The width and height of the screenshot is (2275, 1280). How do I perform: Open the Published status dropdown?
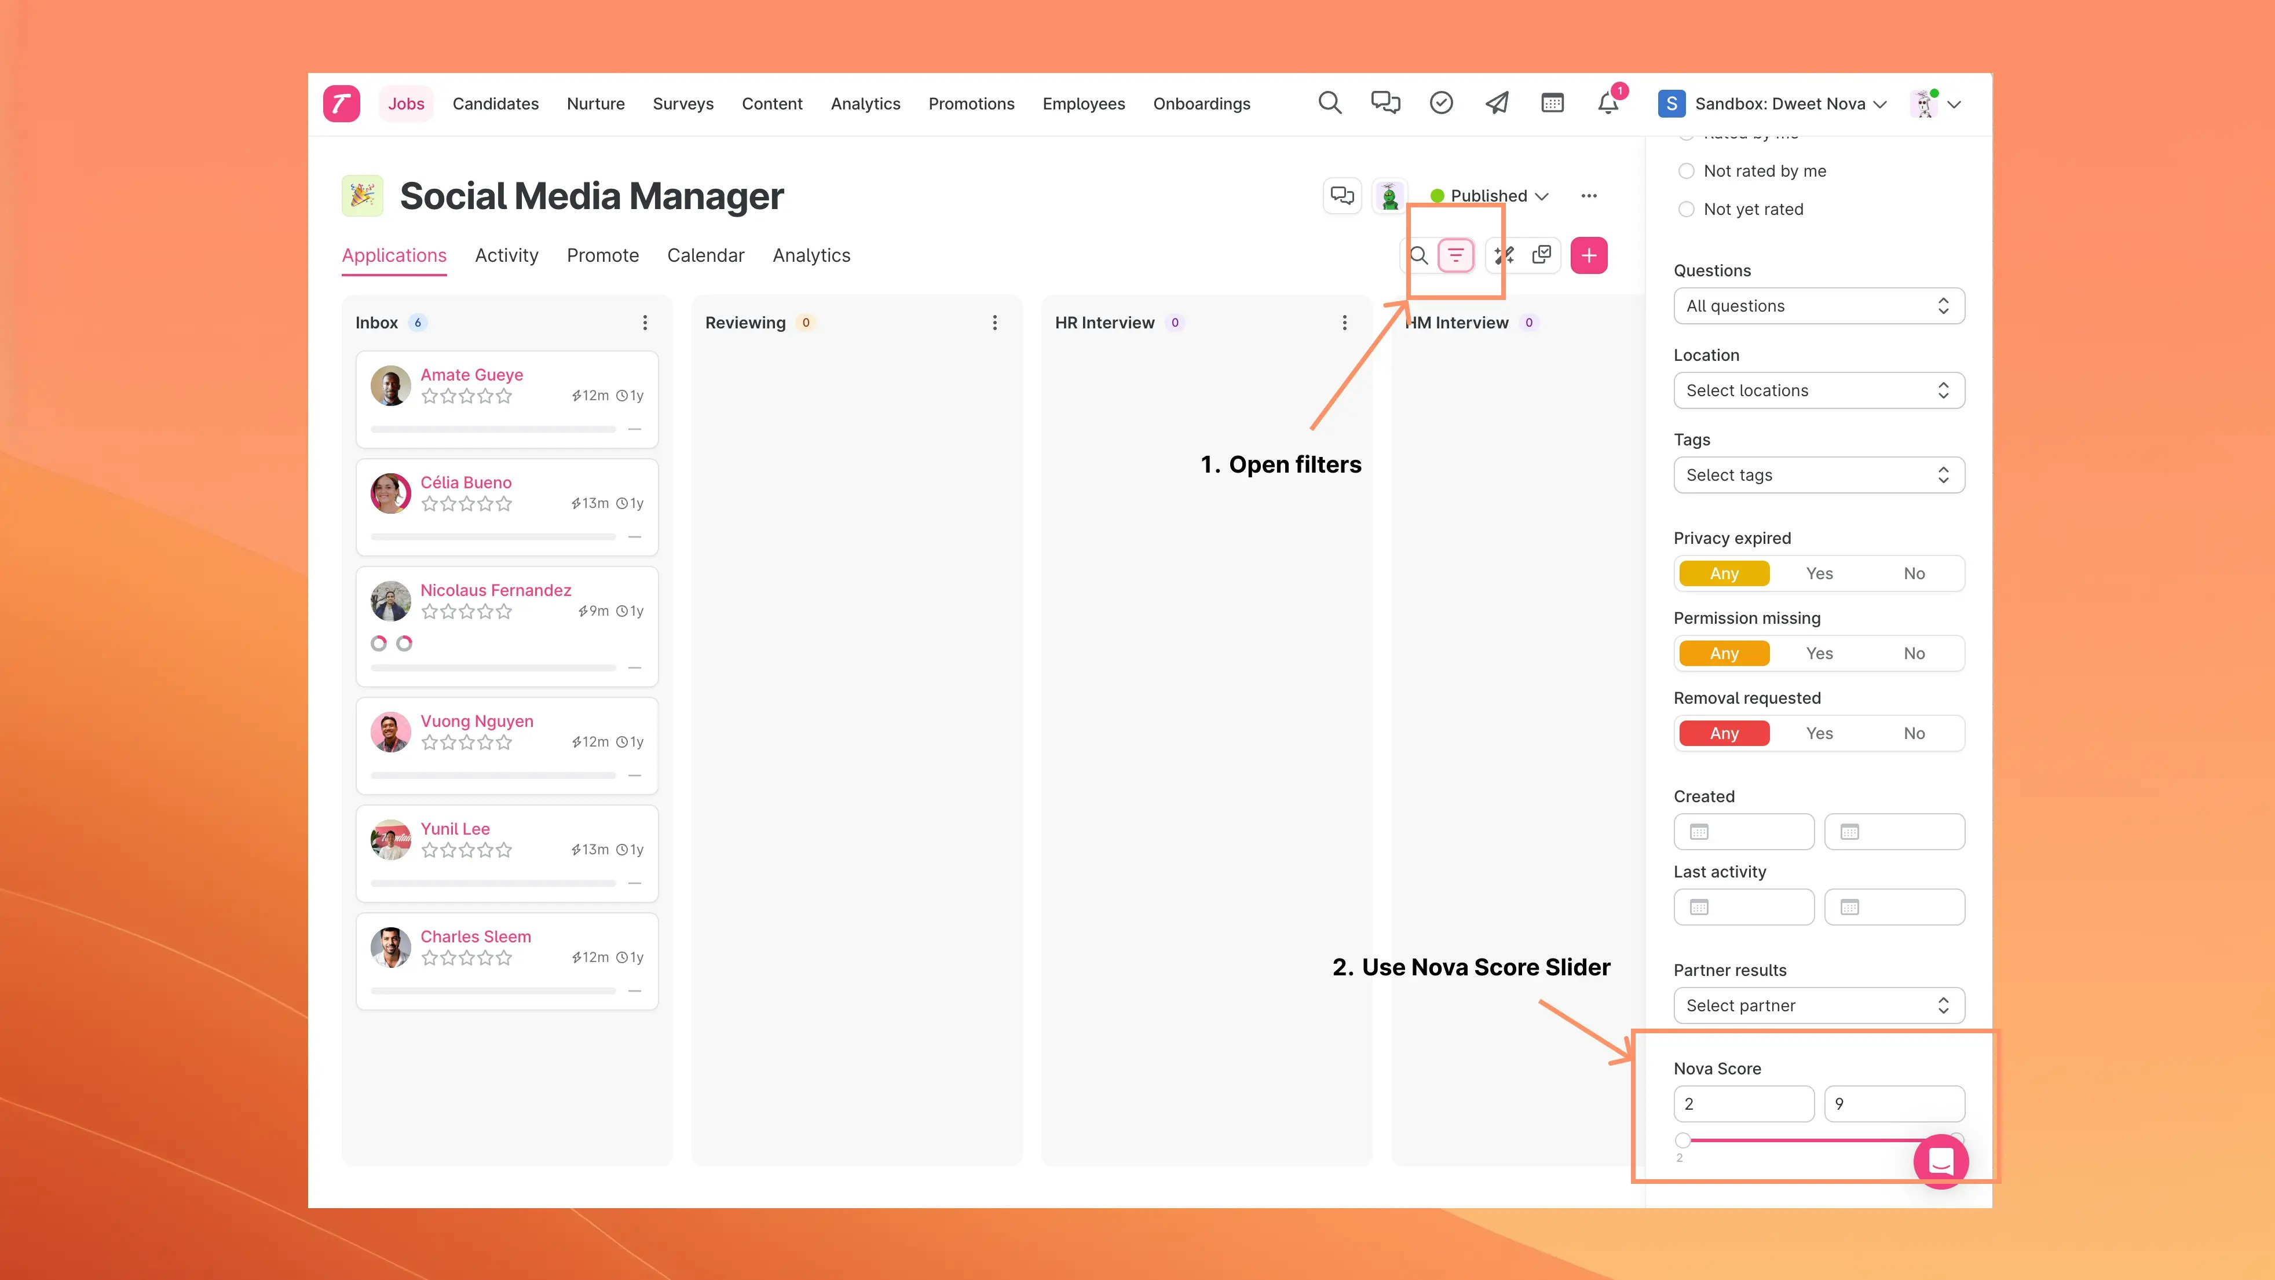(x=1489, y=195)
